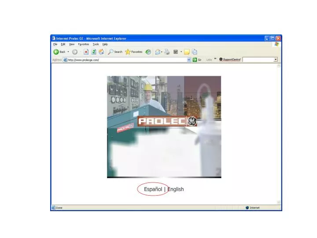Screen dimensions: 317x238
Task: Click the Links bar label
Action: tap(209, 59)
